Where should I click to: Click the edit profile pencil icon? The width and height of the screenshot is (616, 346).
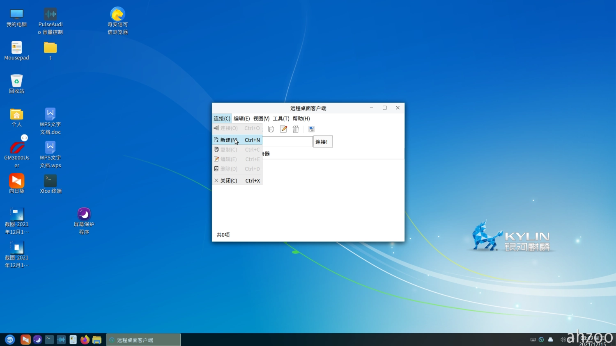(x=283, y=129)
